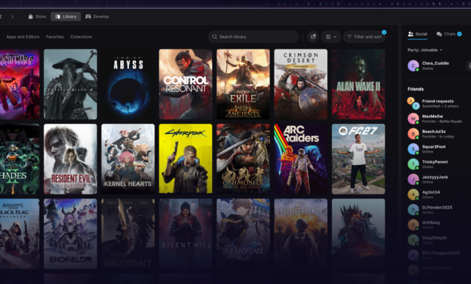Click Ag3nt34's avatar icon
This screenshot has height=284, width=471.
[x=413, y=195]
